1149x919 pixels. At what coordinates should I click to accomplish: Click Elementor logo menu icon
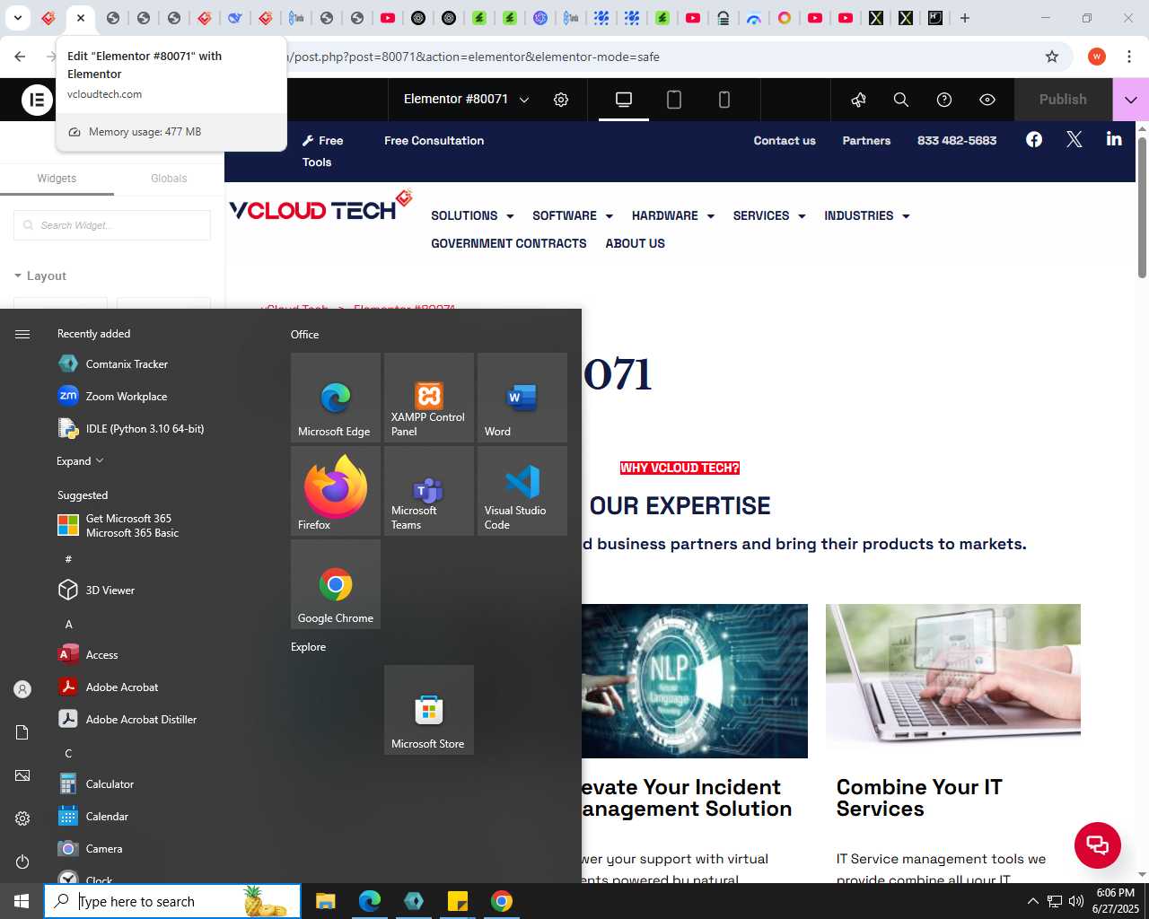point(38,100)
